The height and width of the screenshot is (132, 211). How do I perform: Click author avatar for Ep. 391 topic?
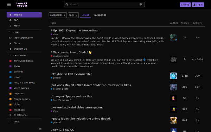[x=173, y=38]
